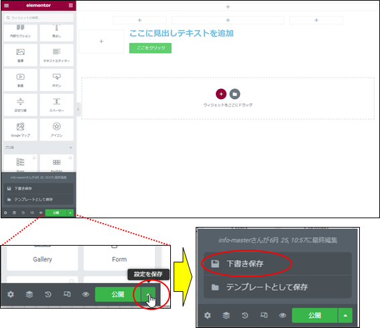Select the Spacer widget
The width and height of the screenshot is (380, 328).
tap(56, 105)
